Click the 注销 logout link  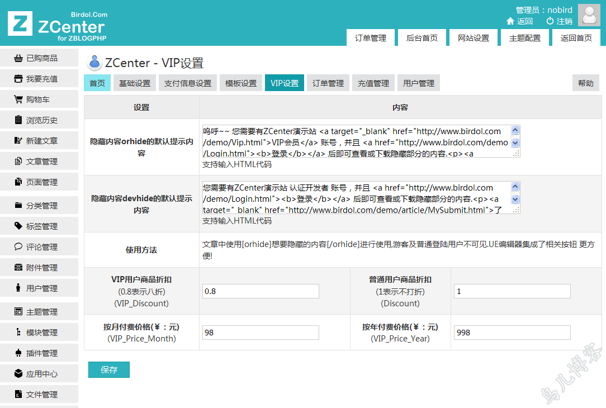tap(565, 21)
